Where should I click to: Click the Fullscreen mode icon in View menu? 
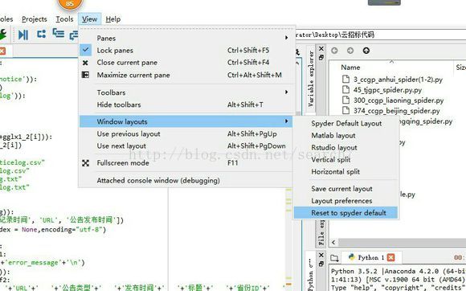[86, 163]
